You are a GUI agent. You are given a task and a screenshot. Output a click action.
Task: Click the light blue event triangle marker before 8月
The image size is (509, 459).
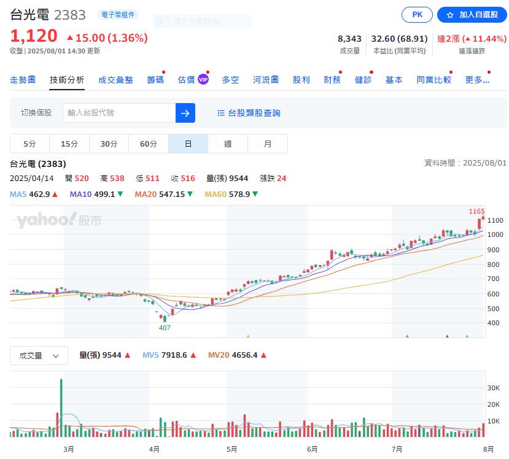click(x=467, y=336)
